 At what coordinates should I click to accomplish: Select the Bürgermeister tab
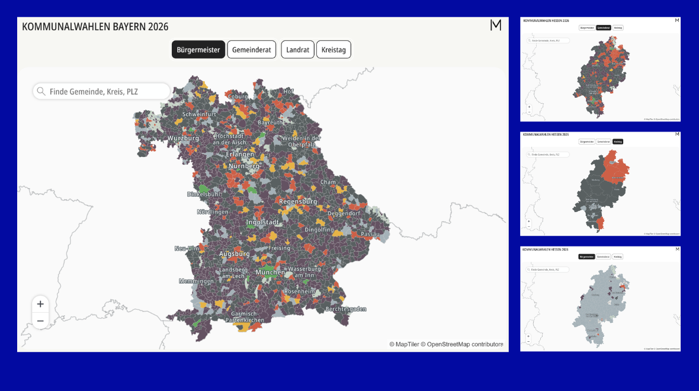point(198,50)
